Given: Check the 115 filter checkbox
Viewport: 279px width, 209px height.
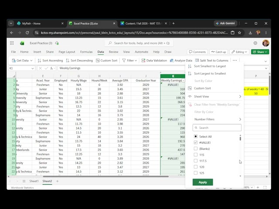Looking at the screenshot, I should click(x=196, y=155).
